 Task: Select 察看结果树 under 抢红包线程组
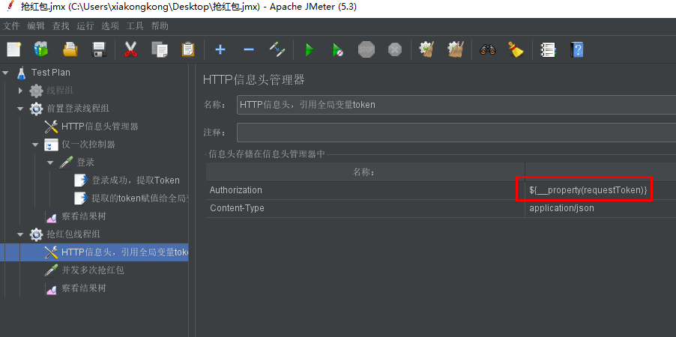[x=84, y=288]
